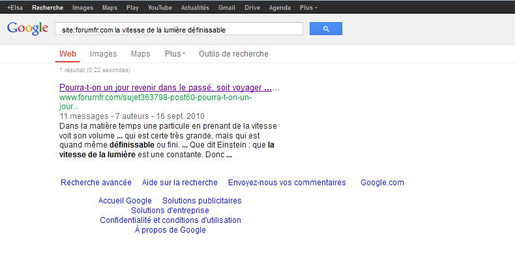This screenshot has width=515, height=258.
Task: Click bold 'vitesse de la lumière' in snippet
Action: point(97,155)
